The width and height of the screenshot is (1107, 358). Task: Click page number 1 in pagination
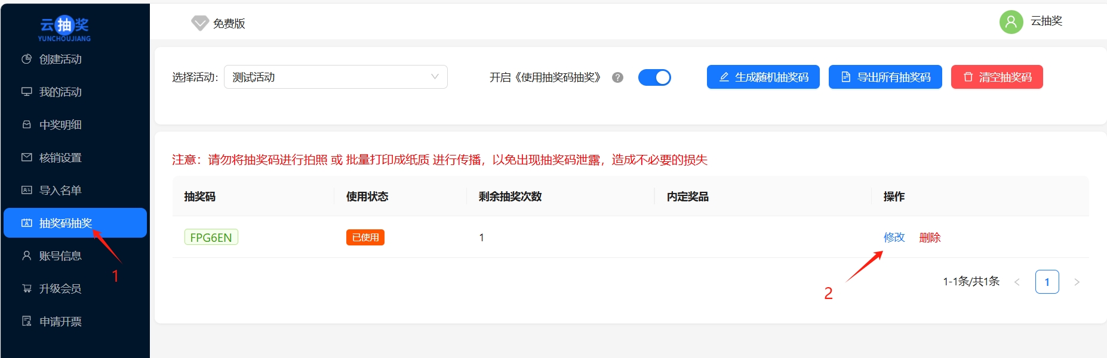tap(1047, 282)
